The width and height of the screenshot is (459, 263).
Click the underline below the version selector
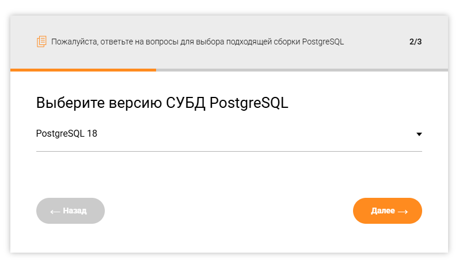(229, 151)
